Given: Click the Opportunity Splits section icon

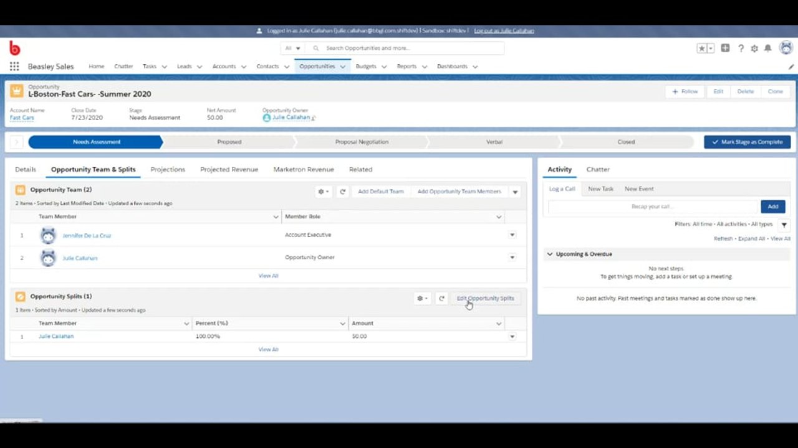Looking at the screenshot, I should click(21, 297).
